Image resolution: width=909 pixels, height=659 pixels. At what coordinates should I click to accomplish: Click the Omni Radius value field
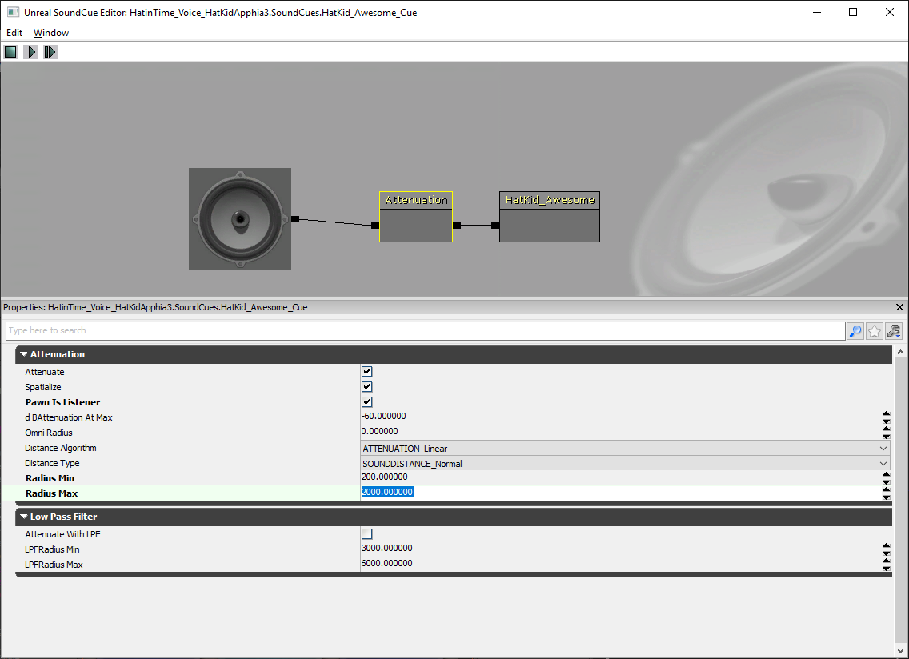[620, 432]
